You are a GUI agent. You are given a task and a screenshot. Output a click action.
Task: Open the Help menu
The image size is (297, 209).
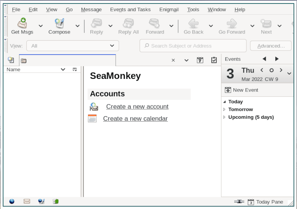tap(240, 9)
